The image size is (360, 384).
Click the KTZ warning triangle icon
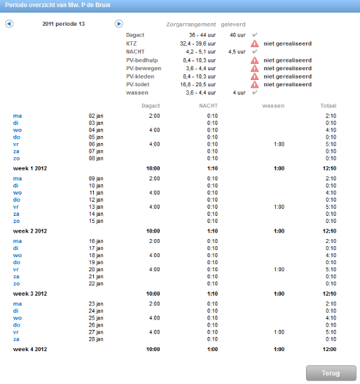[255, 44]
